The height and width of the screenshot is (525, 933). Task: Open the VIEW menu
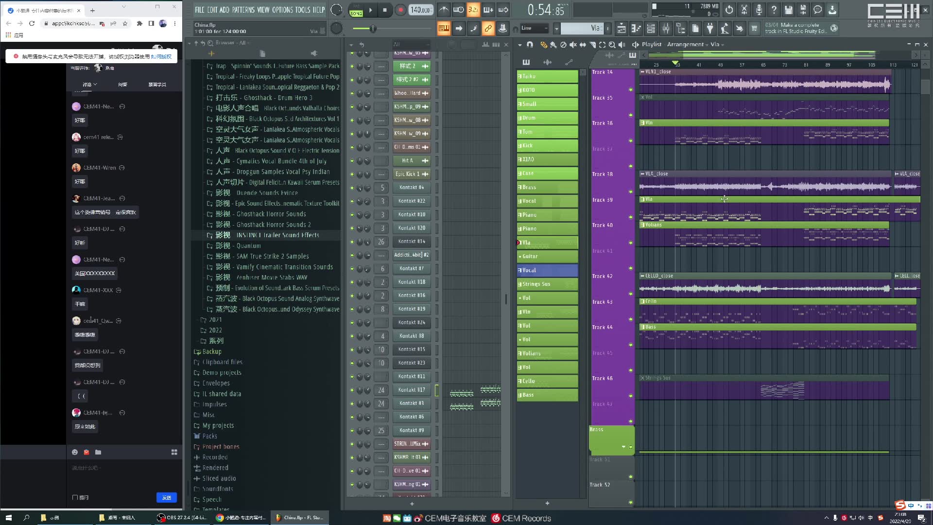(263, 10)
